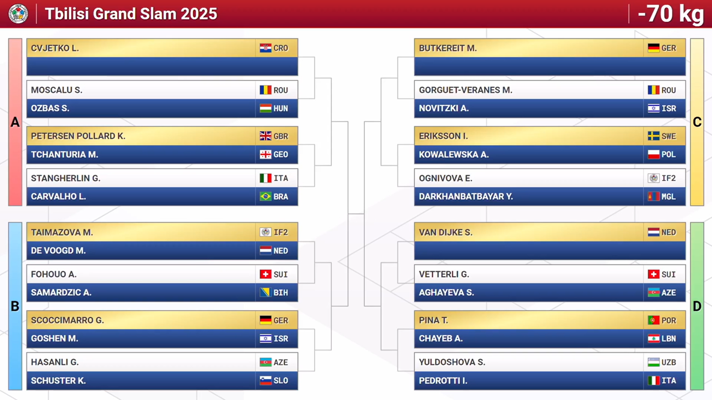Select the blue pool B bar
Image resolution: width=712 pixels, height=400 pixels.
(15, 306)
